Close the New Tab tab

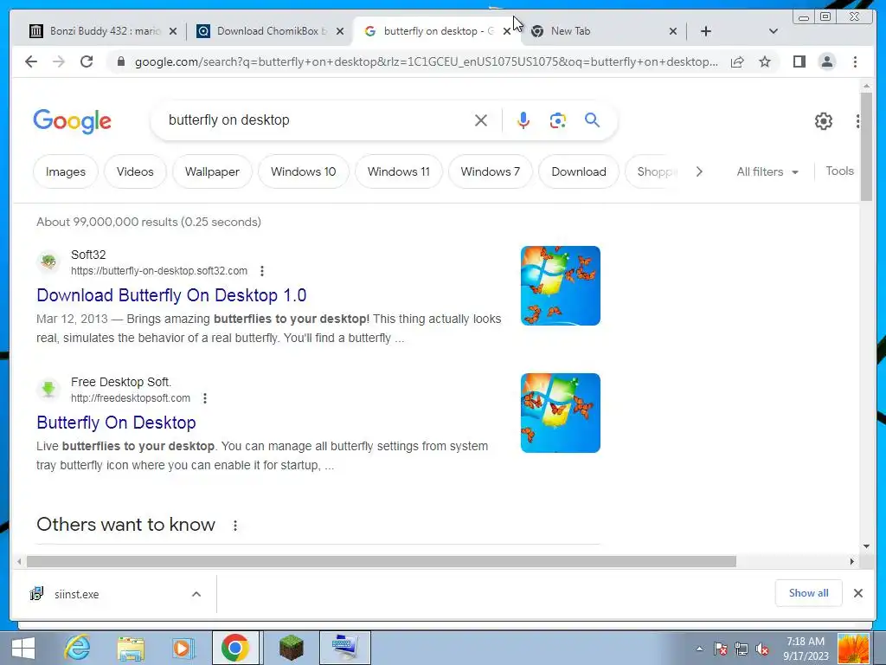coord(672,31)
